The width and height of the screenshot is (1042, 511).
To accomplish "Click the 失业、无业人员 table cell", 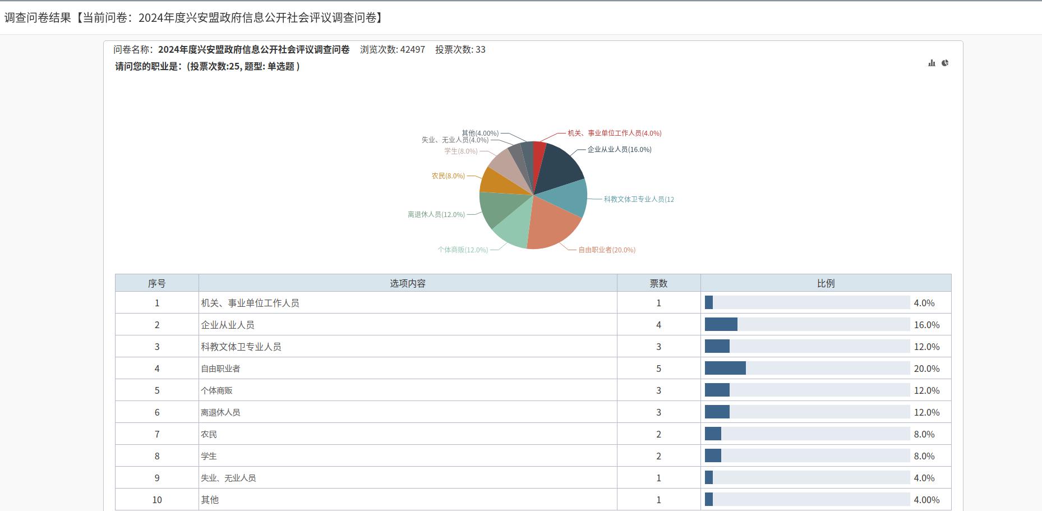I will tap(228, 478).
